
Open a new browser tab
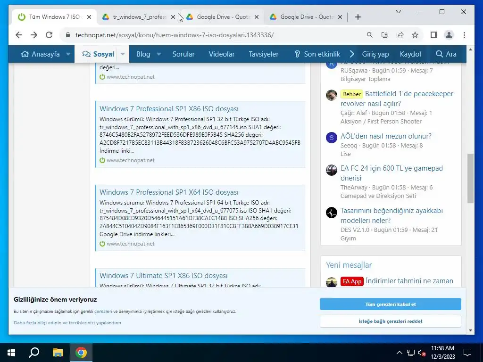pyautogui.click(x=358, y=17)
